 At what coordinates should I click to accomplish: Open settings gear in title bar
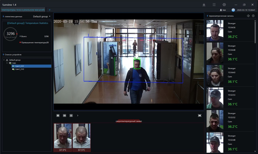pos(224,5)
